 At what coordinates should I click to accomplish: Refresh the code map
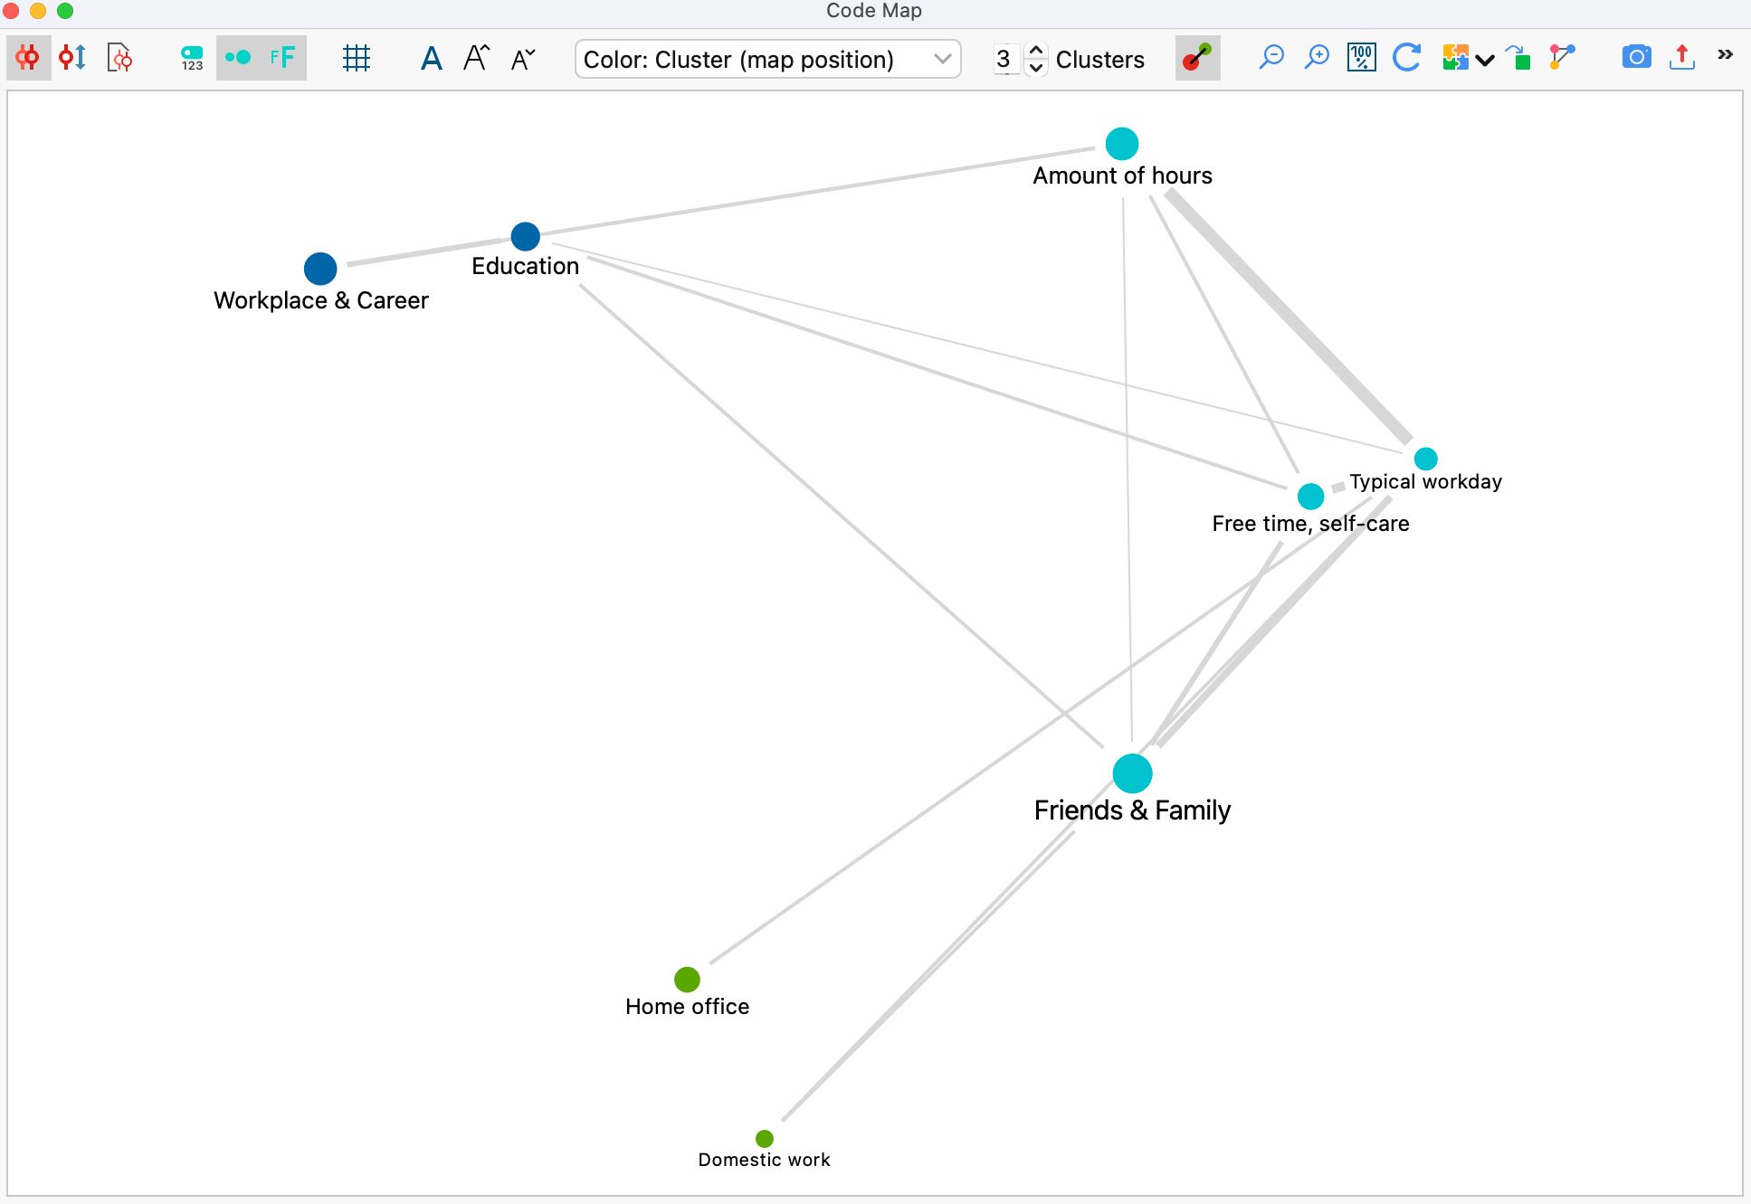tap(1406, 58)
